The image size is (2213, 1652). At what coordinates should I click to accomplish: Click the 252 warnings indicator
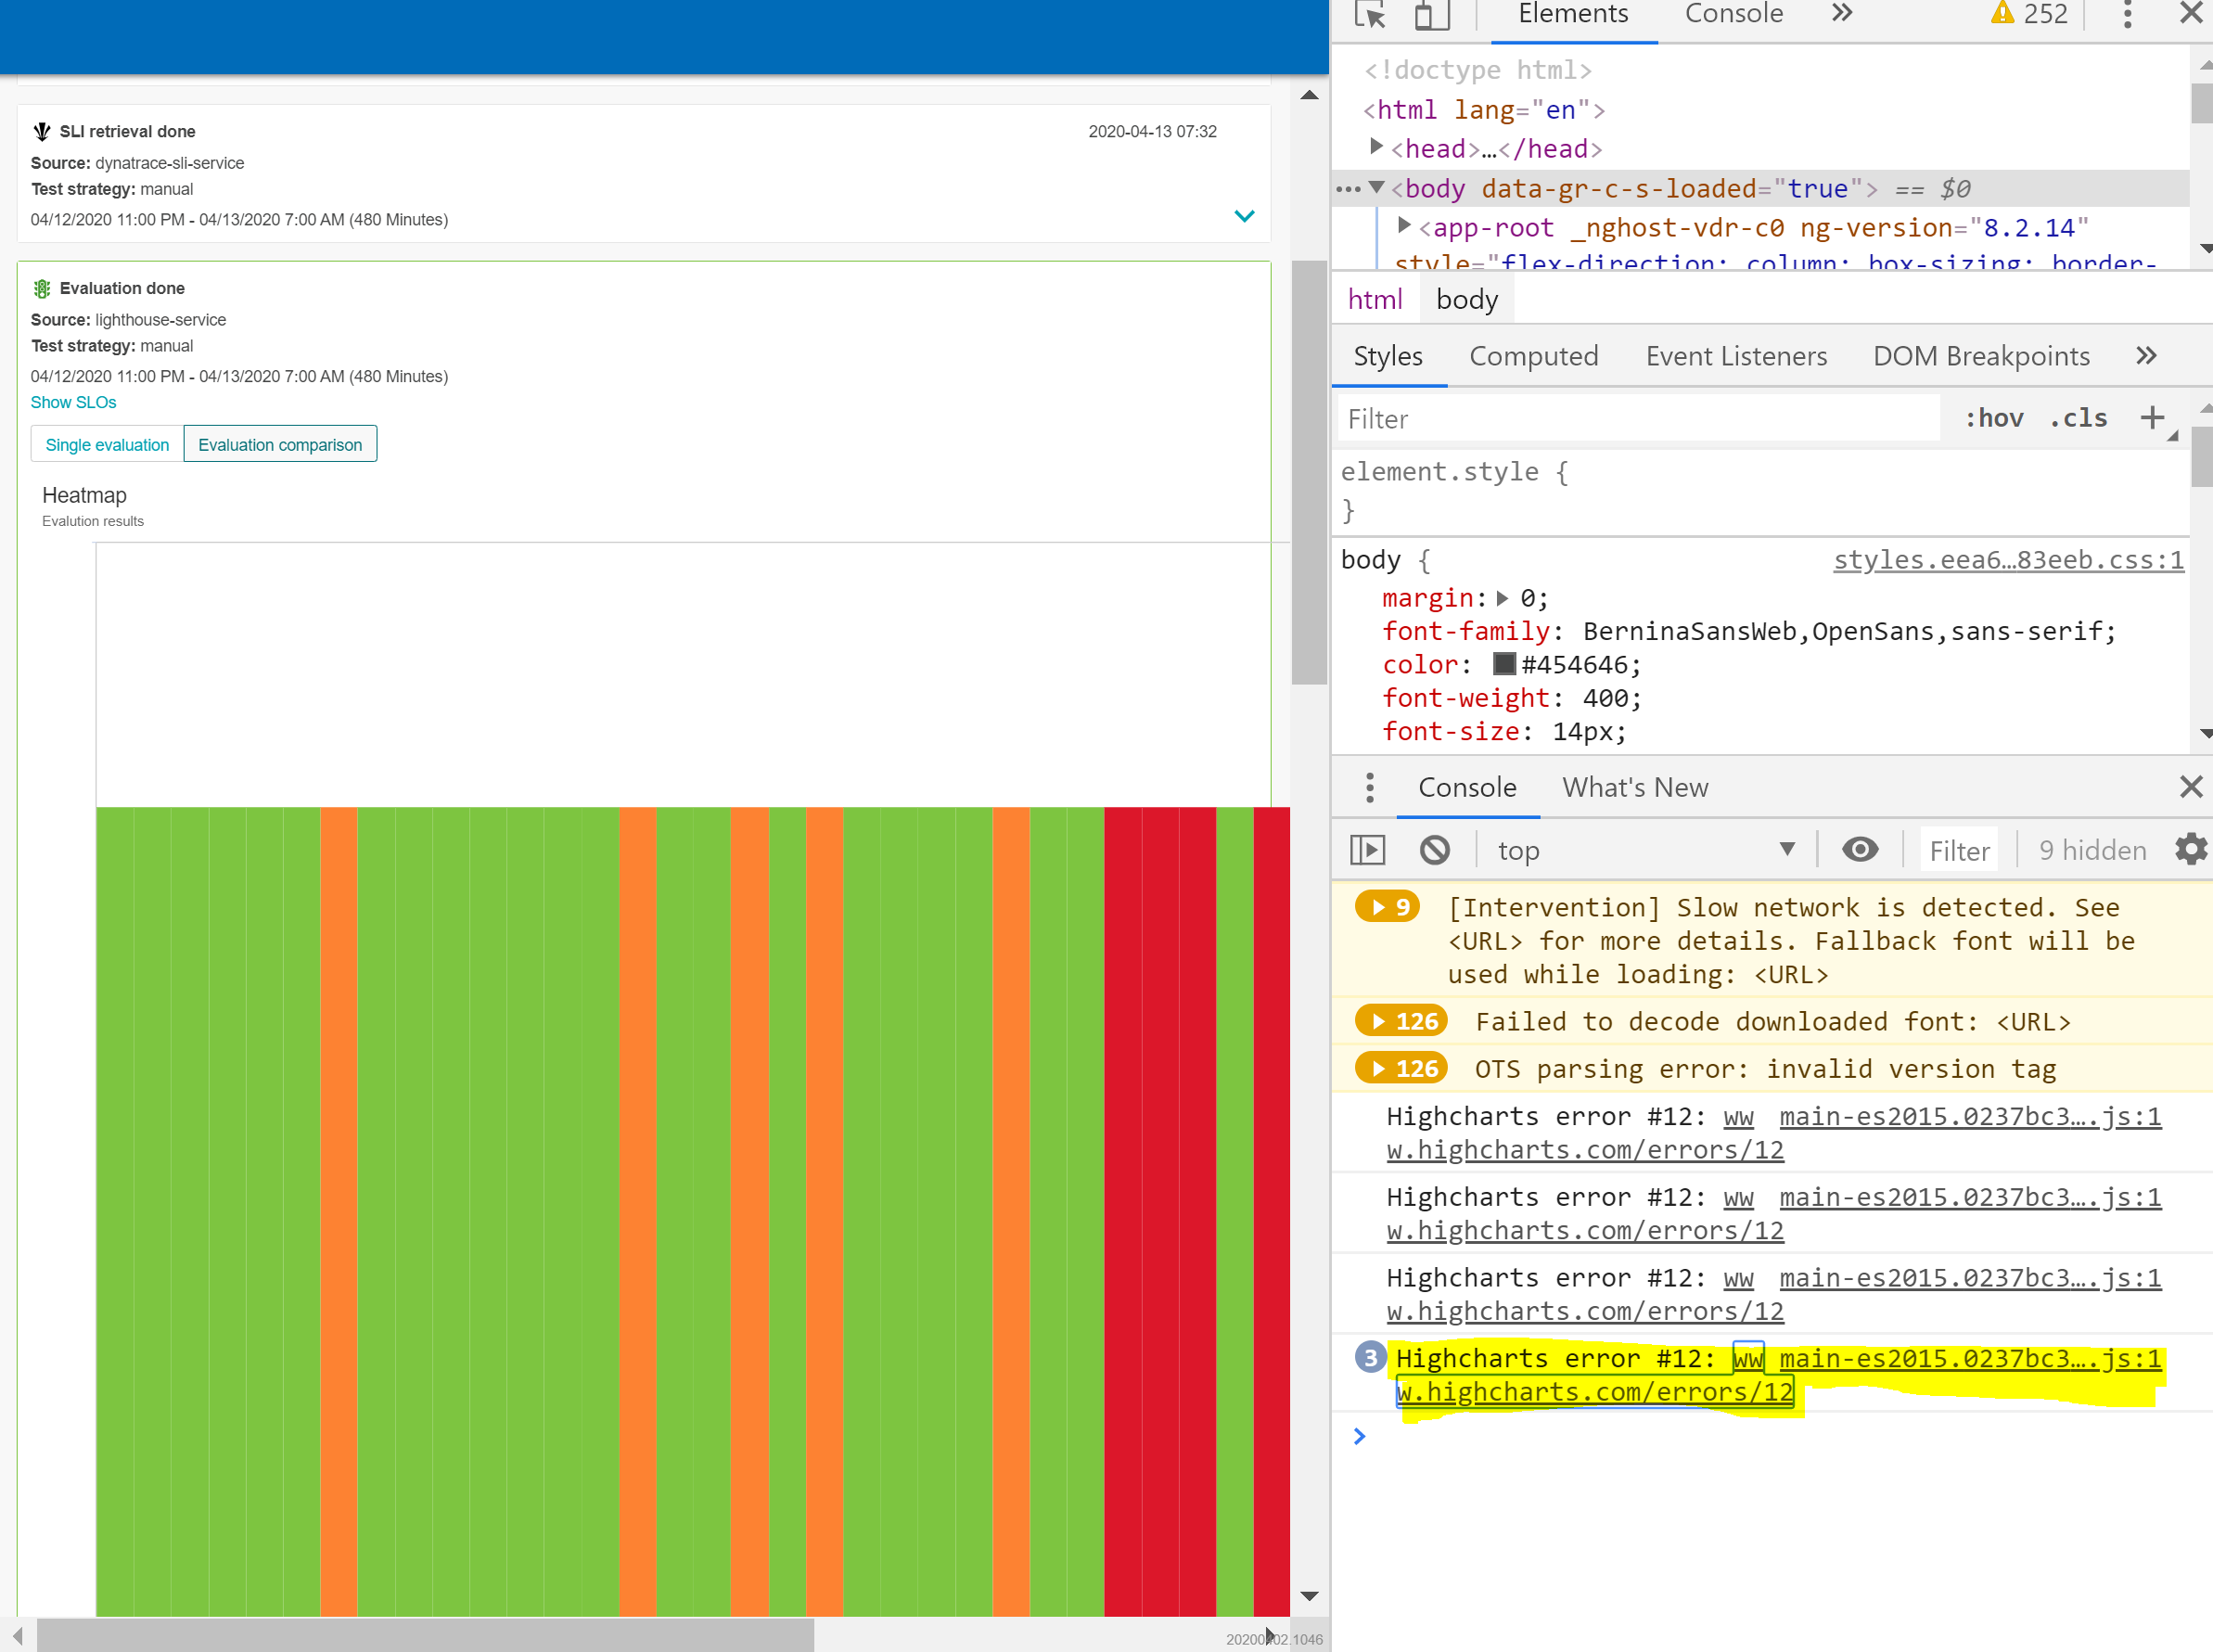[2029, 14]
